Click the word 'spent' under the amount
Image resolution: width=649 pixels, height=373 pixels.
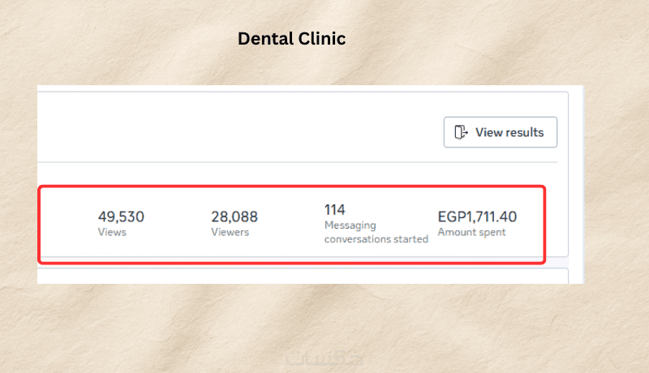point(492,233)
